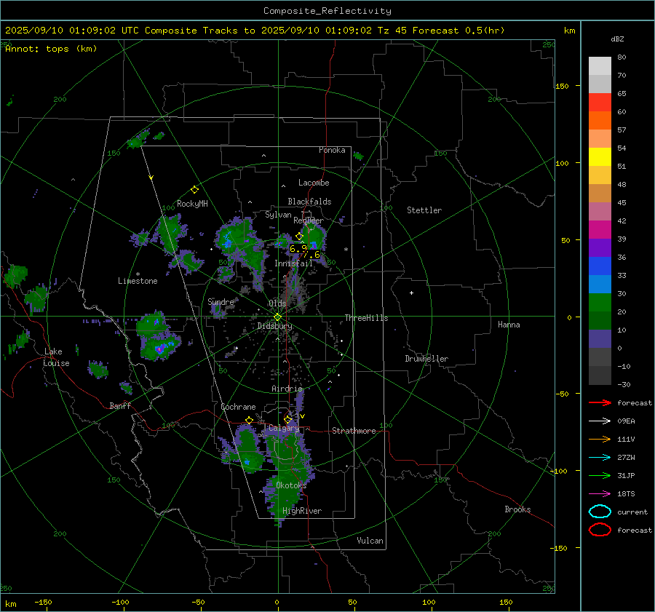Click the dBZ legend heading

pyautogui.click(x=617, y=39)
